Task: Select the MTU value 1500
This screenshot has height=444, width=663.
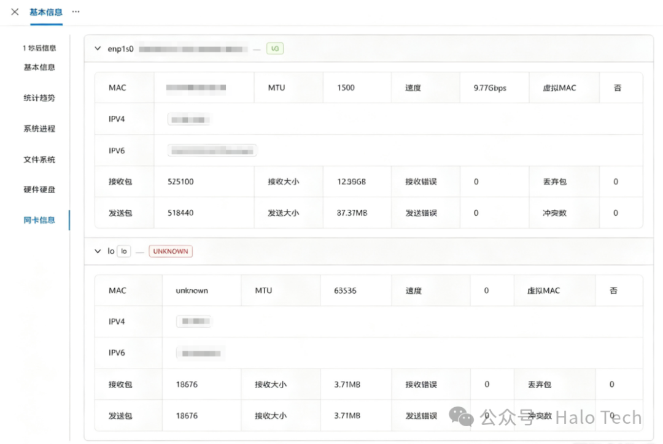Action: (346, 88)
